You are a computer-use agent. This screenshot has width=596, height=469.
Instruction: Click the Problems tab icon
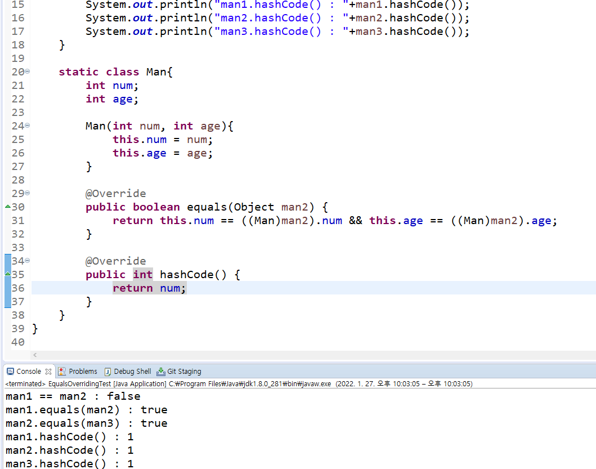tap(62, 371)
